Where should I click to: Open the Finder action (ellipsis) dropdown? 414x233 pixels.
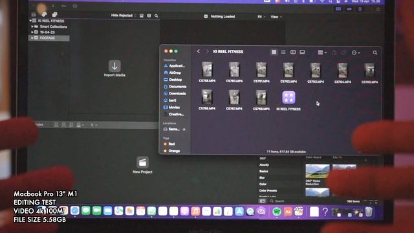[356, 53]
